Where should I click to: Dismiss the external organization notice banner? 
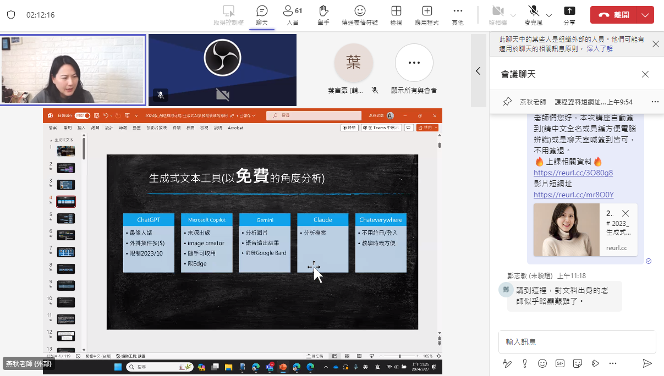[x=655, y=44]
